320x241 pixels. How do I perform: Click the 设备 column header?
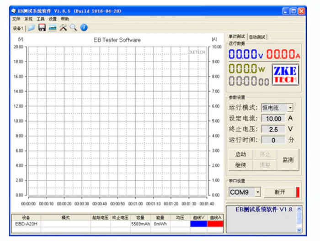(27, 218)
